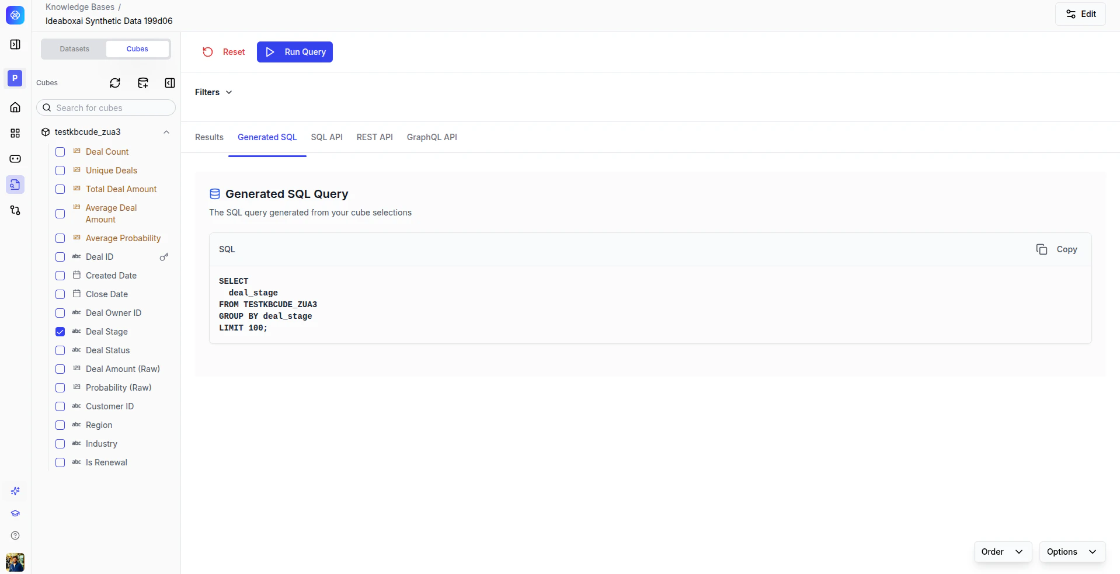Open the git branch workflow icon
The height and width of the screenshot is (574, 1120).
click(15, 210)
